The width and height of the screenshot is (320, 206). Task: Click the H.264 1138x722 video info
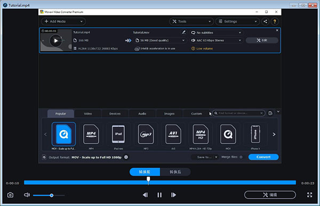[x=98, y=49]
